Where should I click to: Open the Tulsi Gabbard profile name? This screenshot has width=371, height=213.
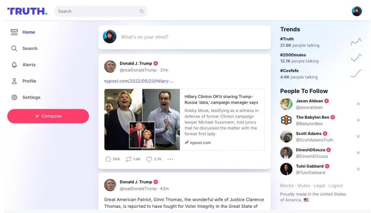(310, 166)
